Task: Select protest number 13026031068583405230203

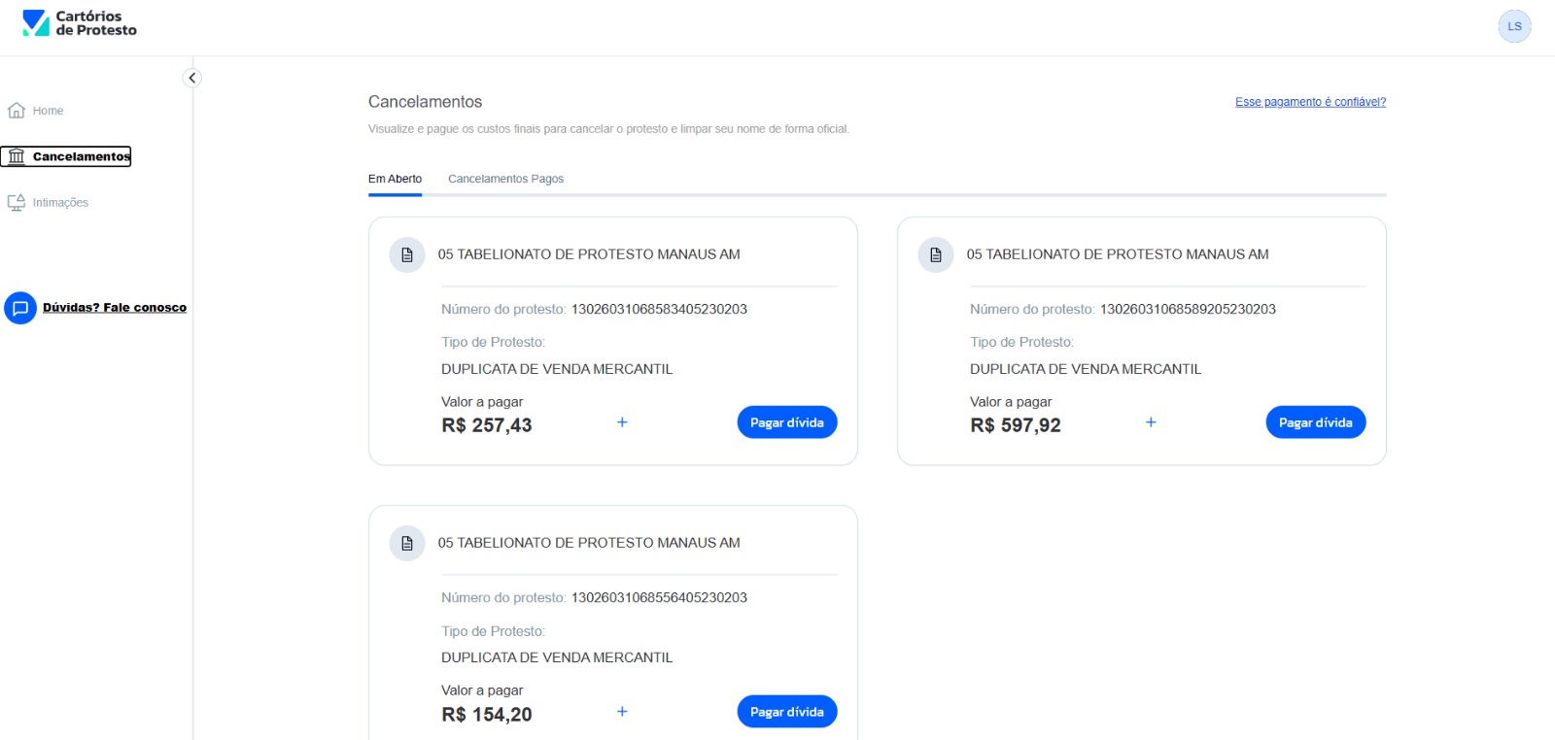Action: (659, 310)
